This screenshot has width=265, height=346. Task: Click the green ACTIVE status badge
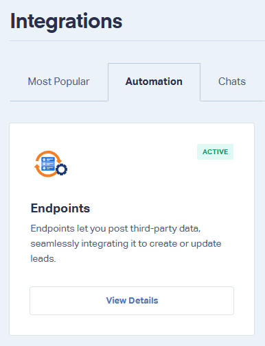point(215,151)
